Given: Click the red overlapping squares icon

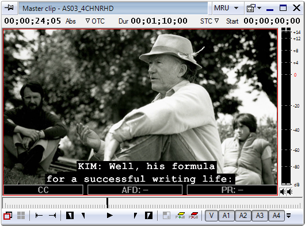Looking at the screenshot, I should tap(8, 216).
